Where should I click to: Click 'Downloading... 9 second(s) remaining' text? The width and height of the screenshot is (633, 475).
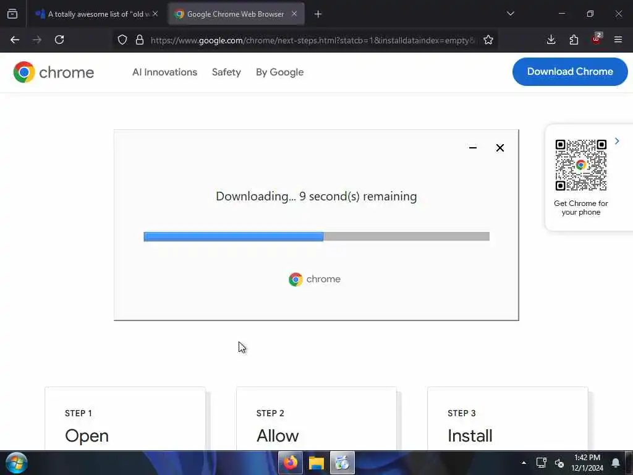click(316, 196)
